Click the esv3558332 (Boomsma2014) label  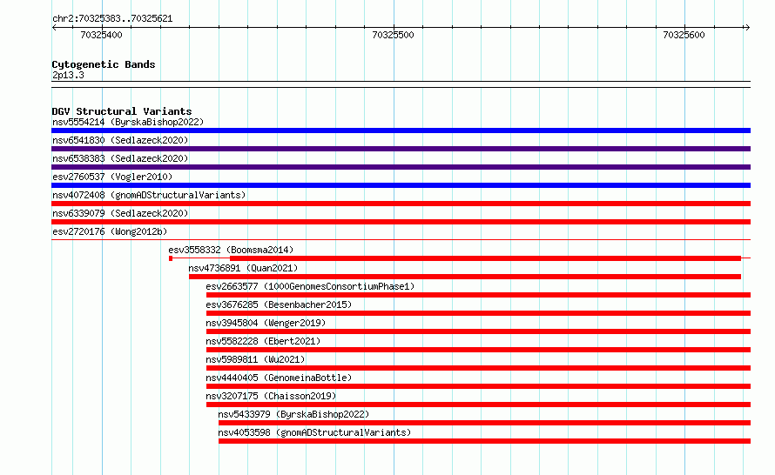tap(231, 250)
